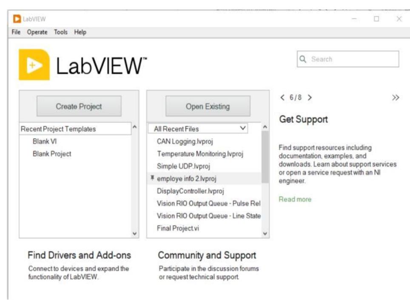This screenshot has height=300, width=410.
Task: Click the Create Project button
Action: pos(79,106)
